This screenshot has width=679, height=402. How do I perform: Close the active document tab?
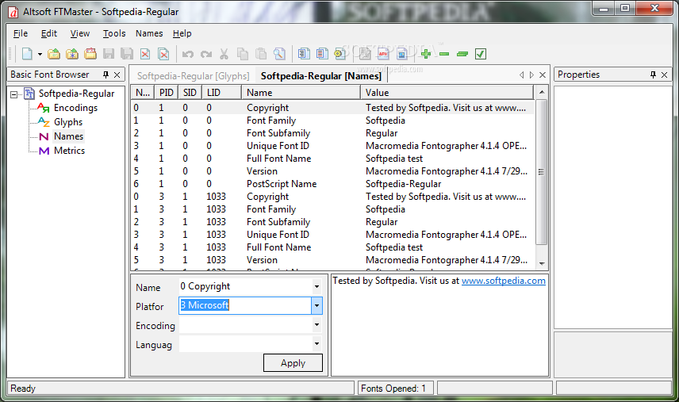(x=542, y=75)
